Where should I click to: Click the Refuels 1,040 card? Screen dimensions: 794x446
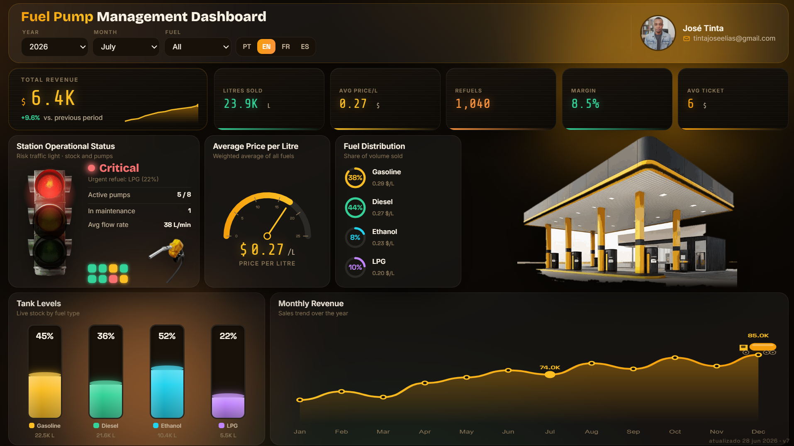tap(501, 99)
